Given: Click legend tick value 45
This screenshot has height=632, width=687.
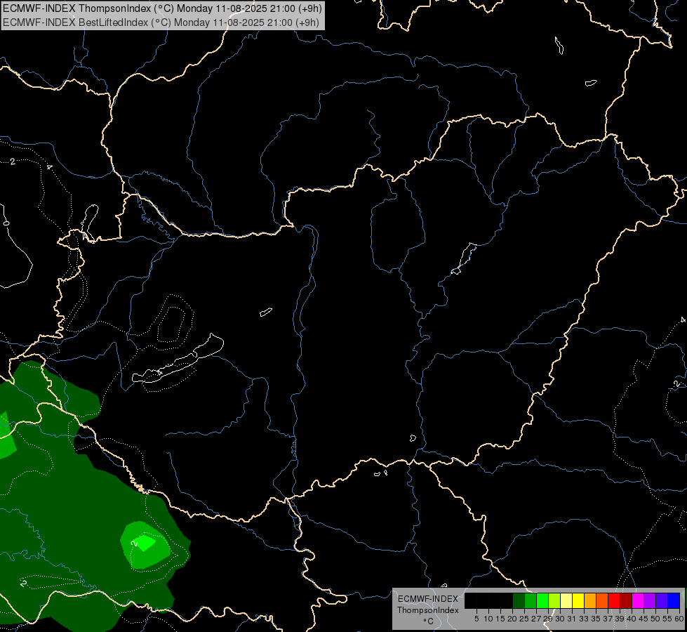Looking at the screenshot, I should pyautogui.click(x=643, y=619).
